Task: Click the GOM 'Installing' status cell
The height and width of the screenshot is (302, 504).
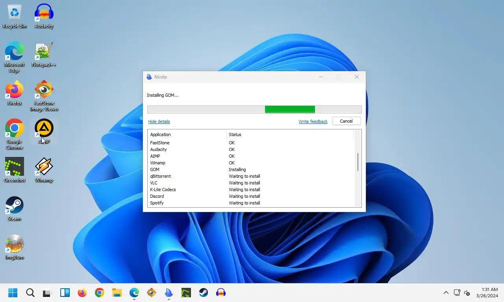Action: pos(237,169)
